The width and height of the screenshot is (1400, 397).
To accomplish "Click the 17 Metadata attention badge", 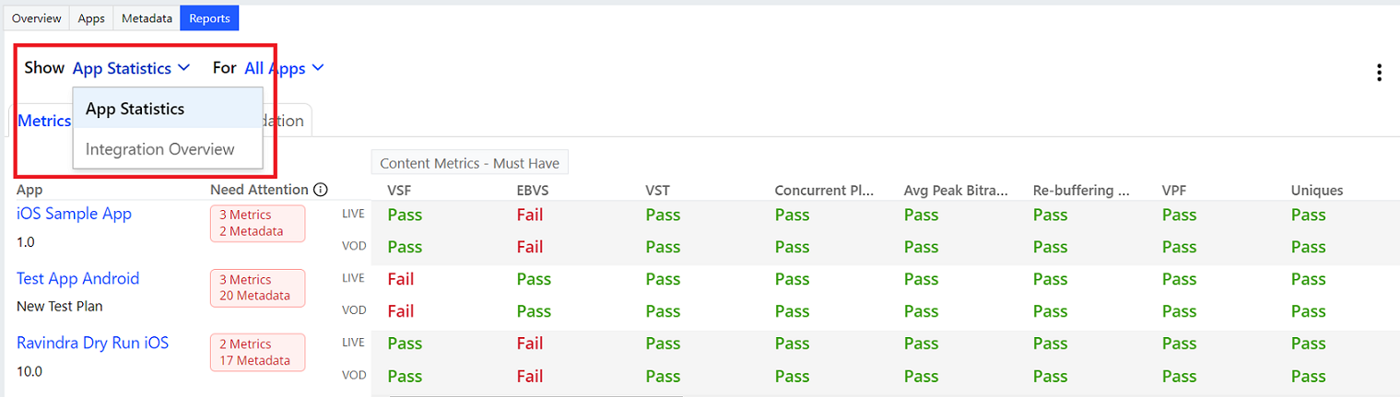I will (x=257, y=352).
